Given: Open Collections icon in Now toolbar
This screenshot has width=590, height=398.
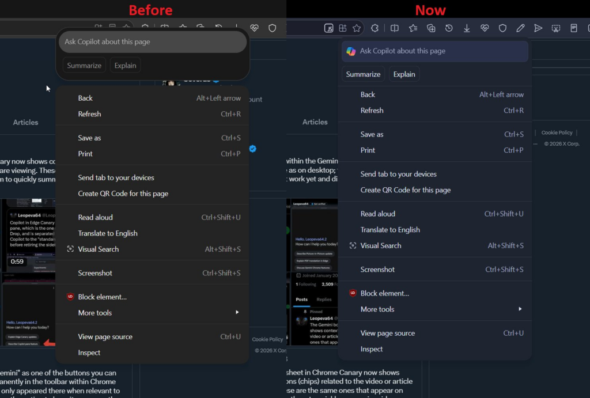Looking at the screenshot, I should 431,28.
